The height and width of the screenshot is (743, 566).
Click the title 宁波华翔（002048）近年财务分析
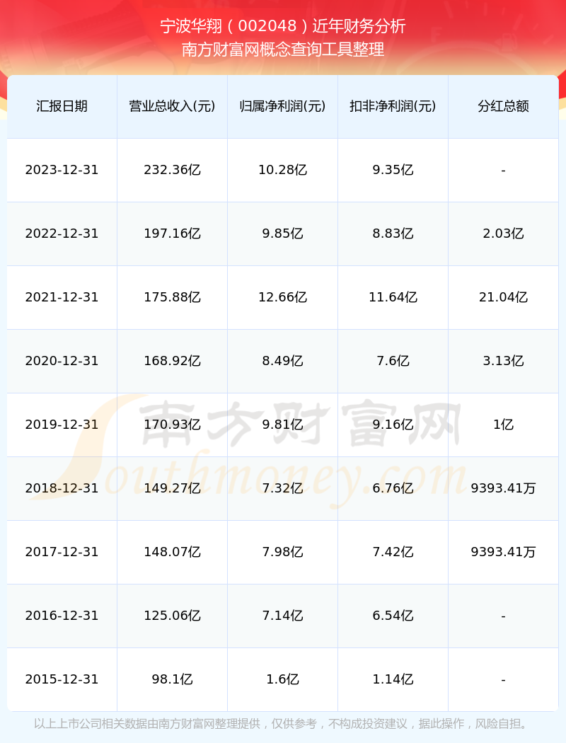[x=283, y=26]
